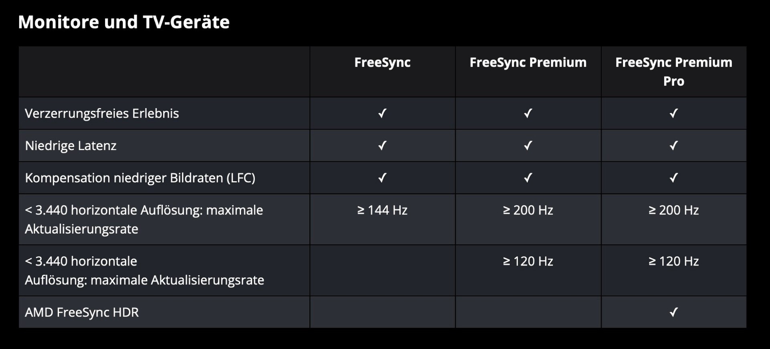
Task: Click the Monitore und TV-Geräte heading
Action: 124,22
